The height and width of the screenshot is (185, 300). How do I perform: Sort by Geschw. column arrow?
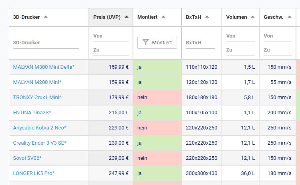(x=290, y=17)
